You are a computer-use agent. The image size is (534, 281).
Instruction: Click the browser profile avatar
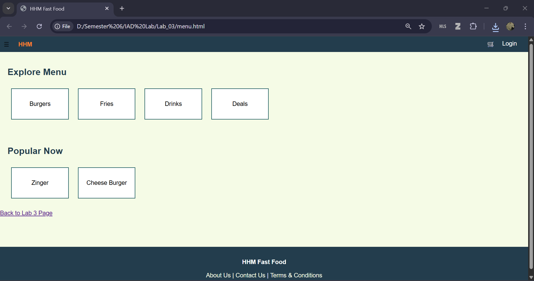(x=510, y=26)
